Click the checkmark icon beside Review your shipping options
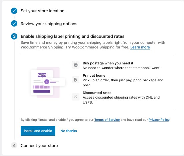This screenshot has width=184, height=156. pos(14,24)
